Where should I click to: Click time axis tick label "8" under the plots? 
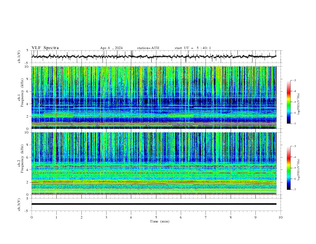click(231, 217)
